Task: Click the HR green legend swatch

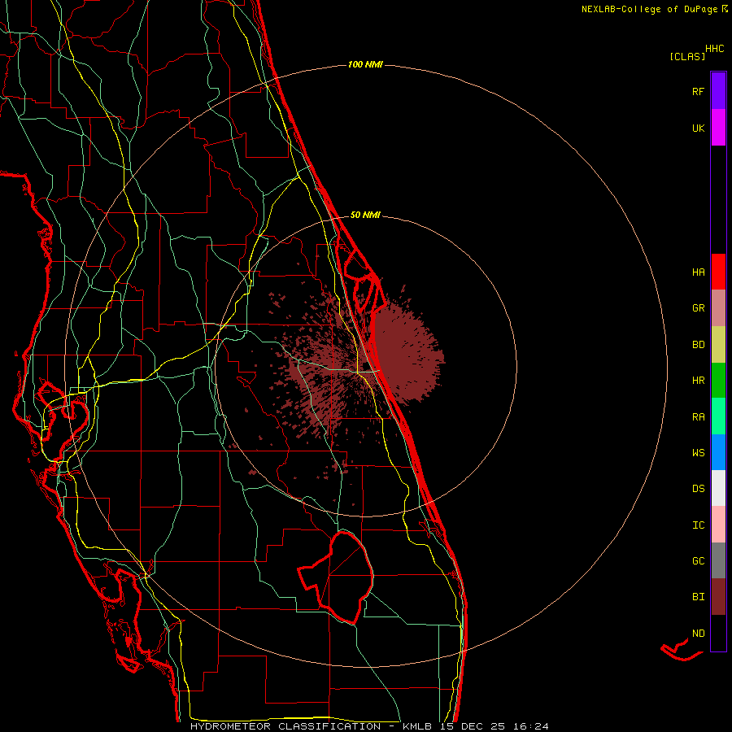Action: click(718, 381)
